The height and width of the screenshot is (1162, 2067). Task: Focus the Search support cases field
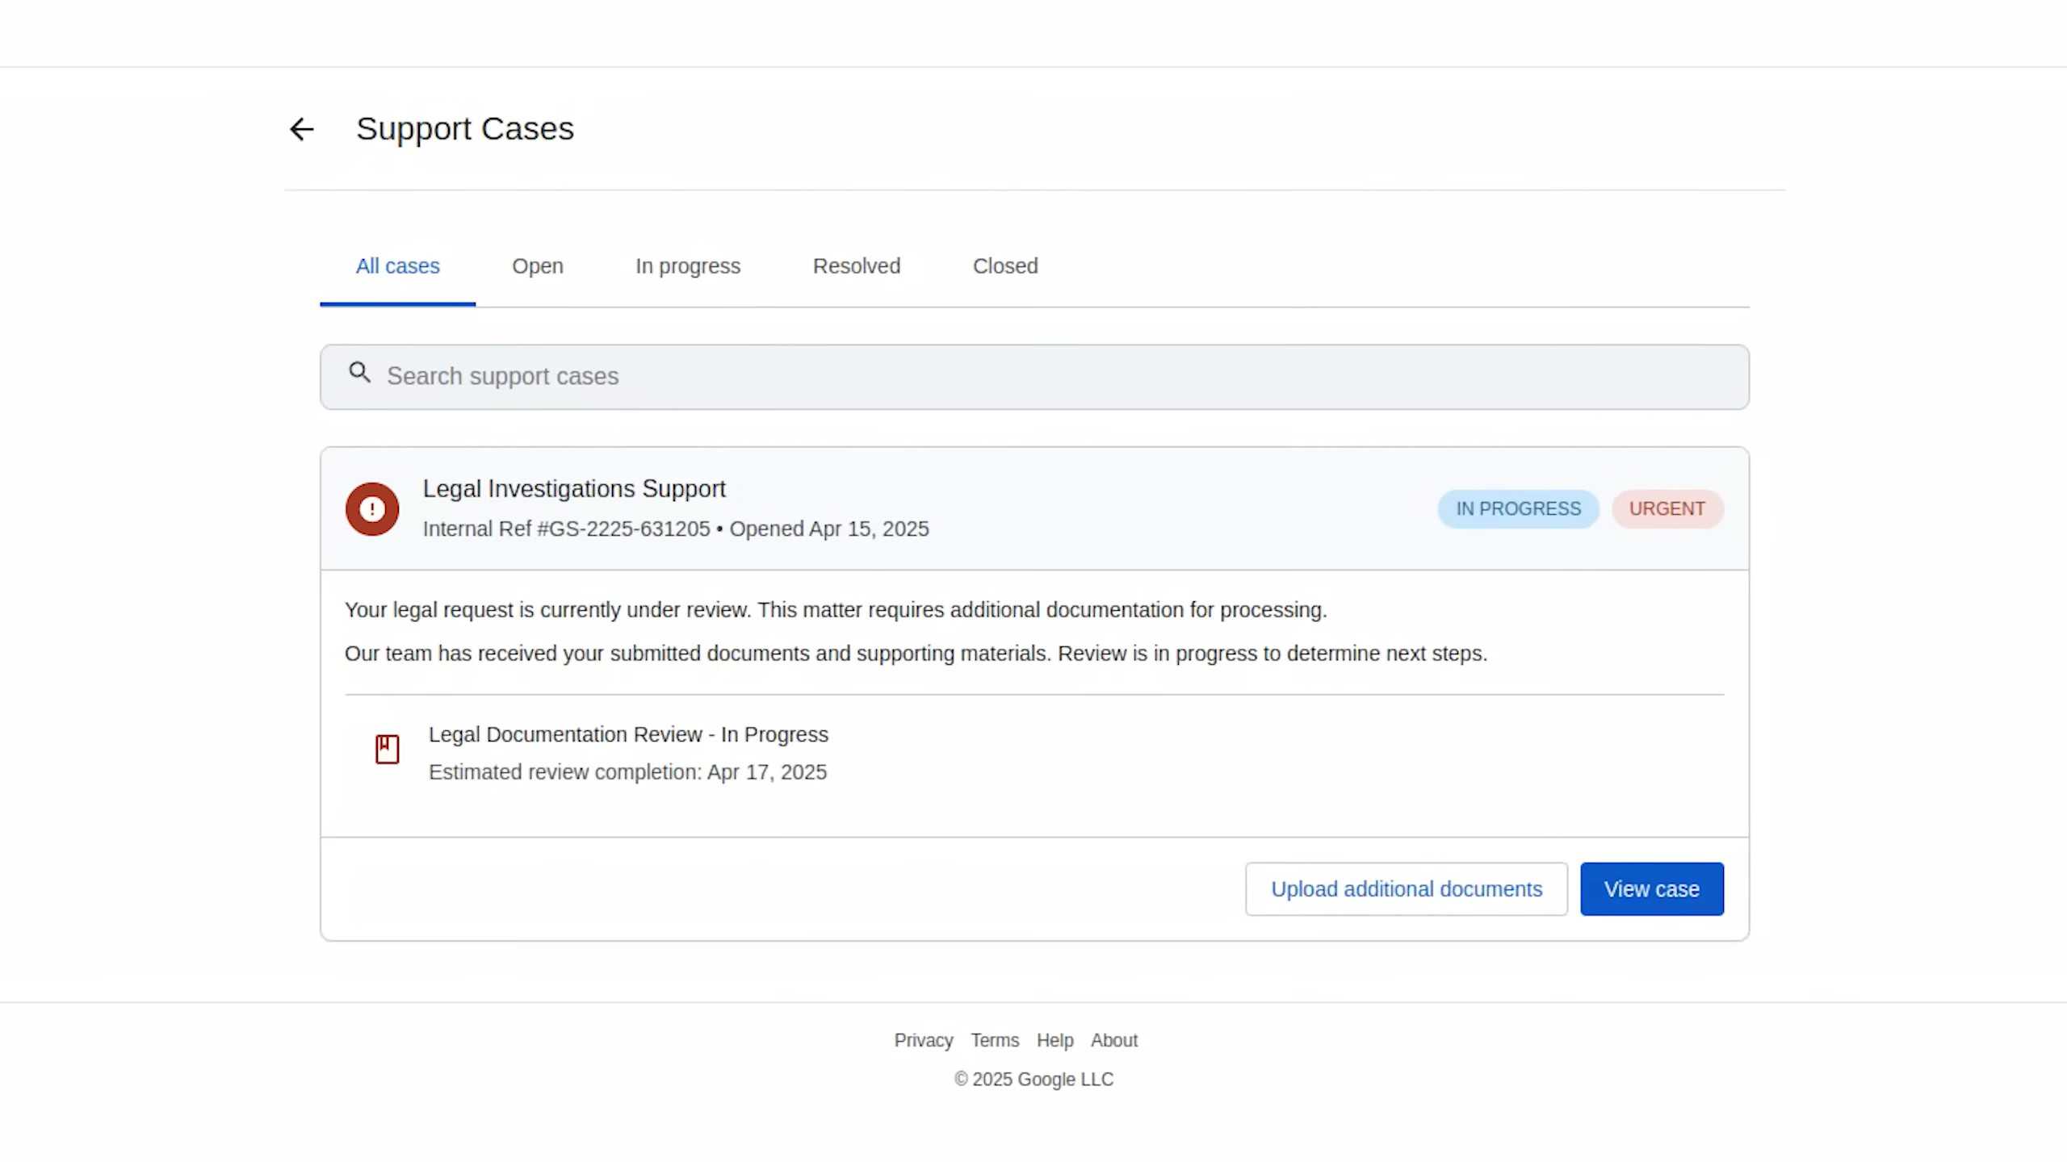[1034, 377]
